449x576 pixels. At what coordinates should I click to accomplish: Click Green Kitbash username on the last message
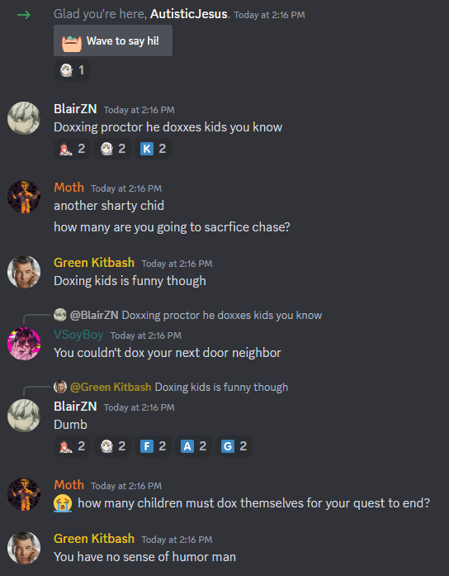(94, 539)
